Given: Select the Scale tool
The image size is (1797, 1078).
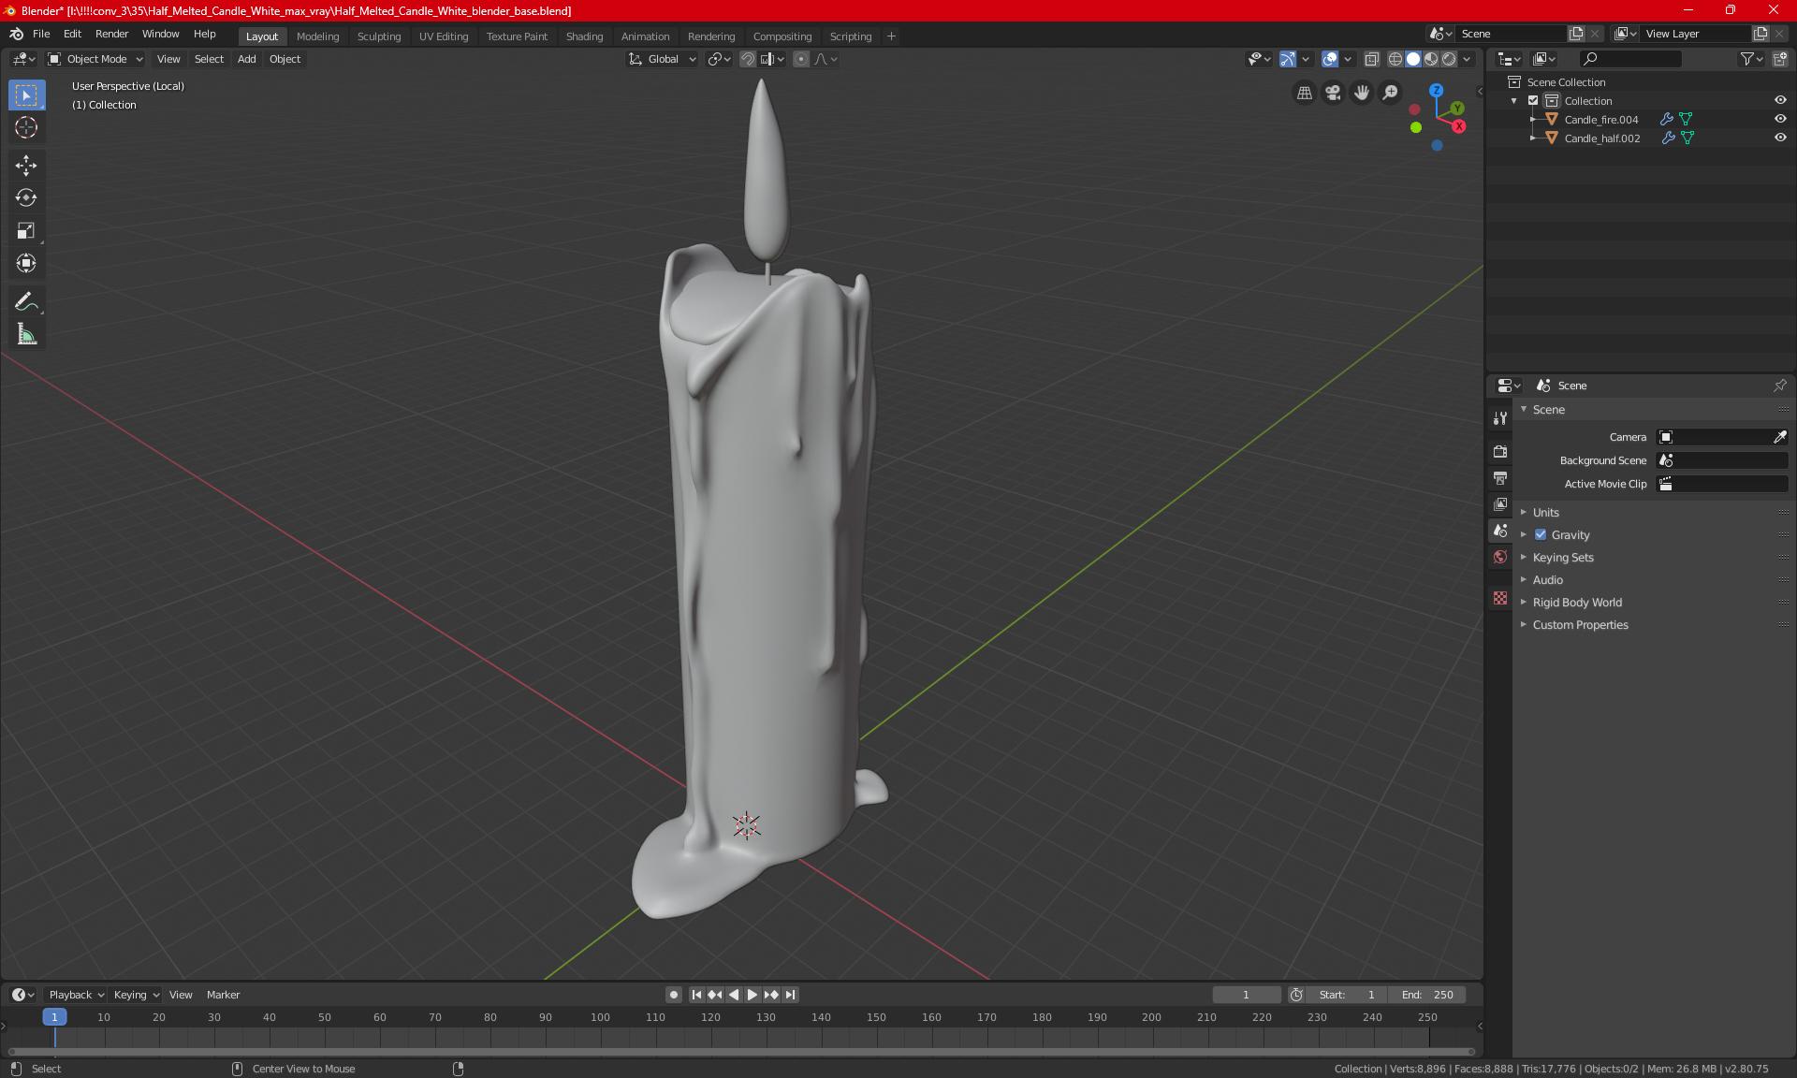Looking at the screenshot, I should (x=26, y=230).
